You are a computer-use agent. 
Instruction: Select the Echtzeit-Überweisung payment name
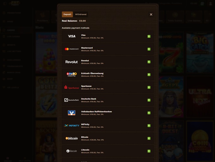[92, 73]
